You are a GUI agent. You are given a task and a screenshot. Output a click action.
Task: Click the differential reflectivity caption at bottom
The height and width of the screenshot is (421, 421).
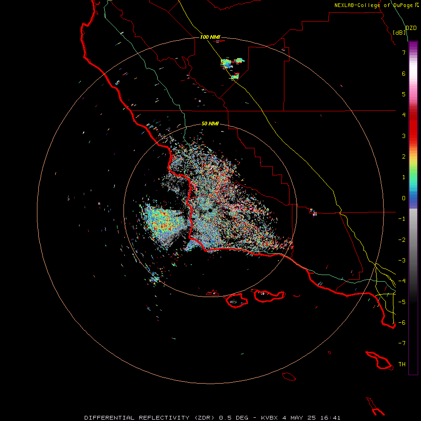pyautogui.click(x=212, y=418)
